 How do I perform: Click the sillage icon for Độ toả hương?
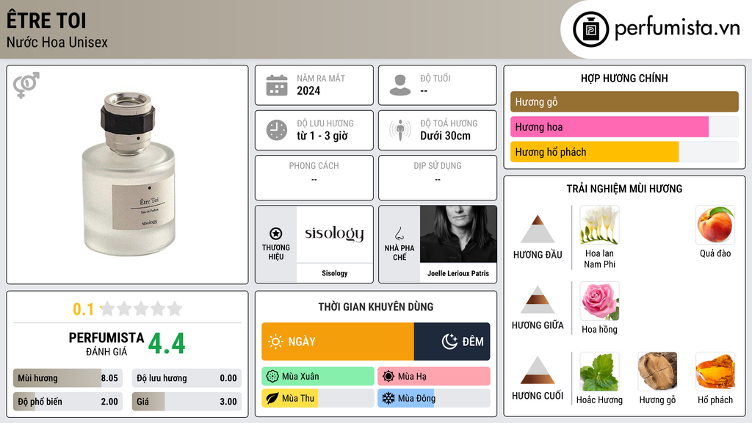click(x=400, y=130)
